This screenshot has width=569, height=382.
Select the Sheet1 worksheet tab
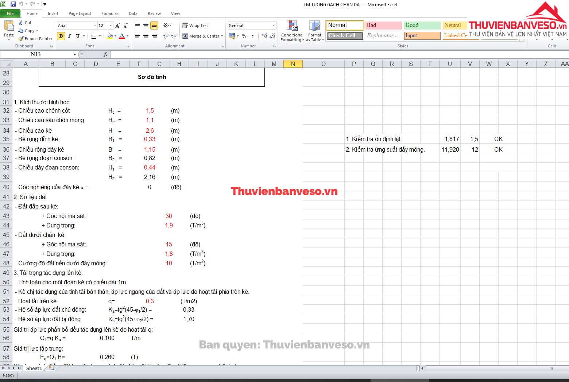pos(34,368)
